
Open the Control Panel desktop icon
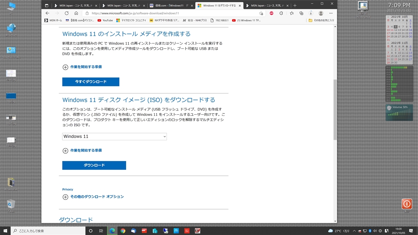pyautogui.click(x=11, y=52)
